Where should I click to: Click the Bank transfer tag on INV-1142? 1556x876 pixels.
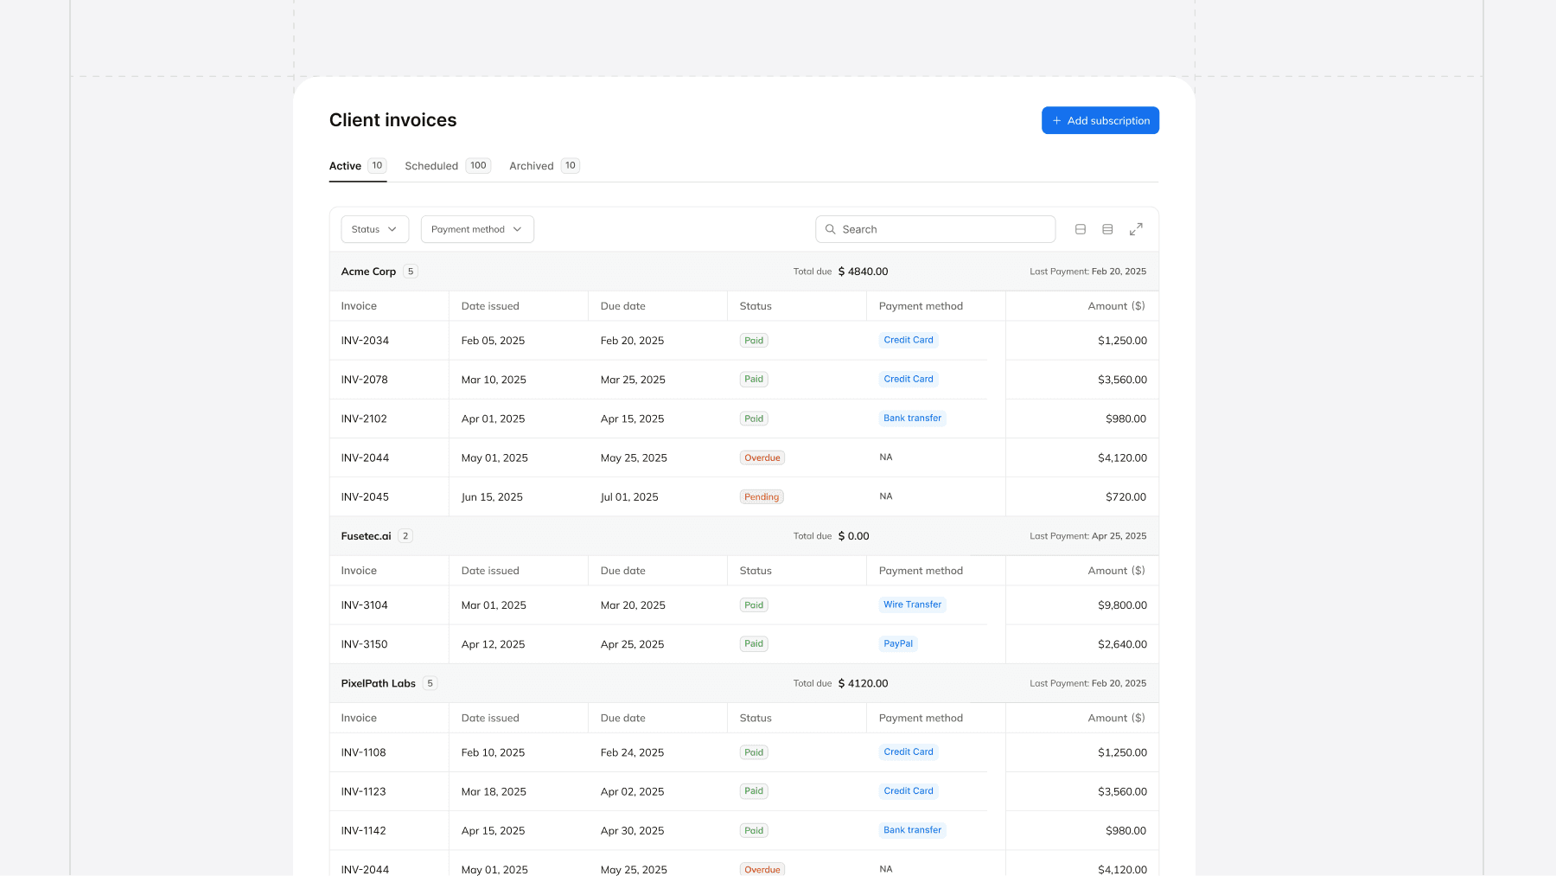pyautogui.click(x=912, y=829)
